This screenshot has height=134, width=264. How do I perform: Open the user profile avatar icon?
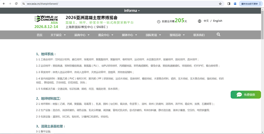pyautogui.click(x=235, y=4)
